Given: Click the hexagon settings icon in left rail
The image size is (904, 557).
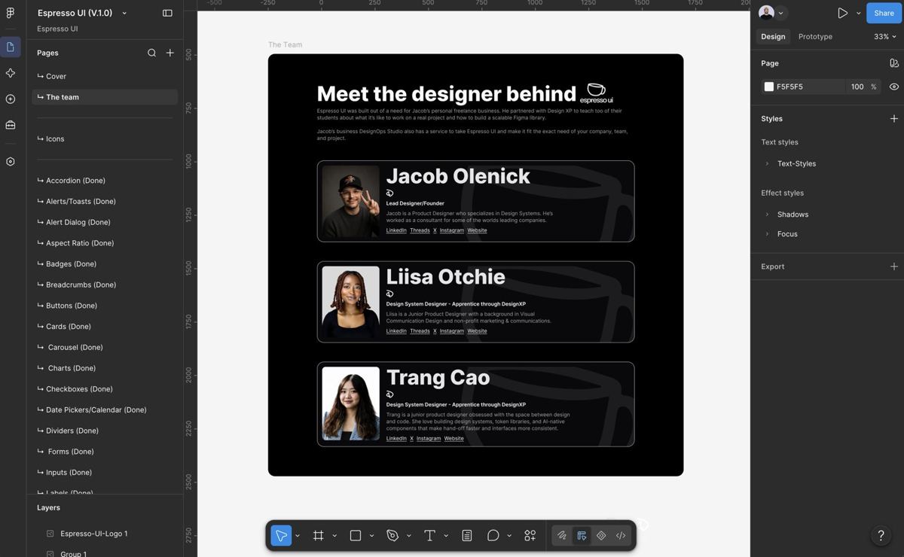Looking at the screenshot, I should (x=10, y=162).
